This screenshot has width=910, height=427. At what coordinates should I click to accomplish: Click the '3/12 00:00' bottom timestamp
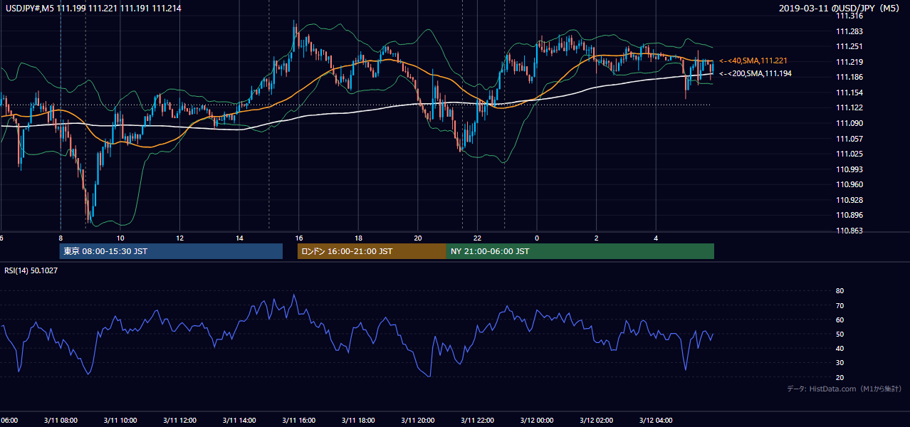537,421
